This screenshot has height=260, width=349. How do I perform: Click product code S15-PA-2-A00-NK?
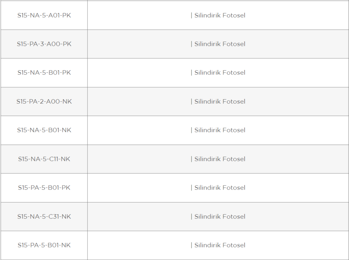(44, 102)
